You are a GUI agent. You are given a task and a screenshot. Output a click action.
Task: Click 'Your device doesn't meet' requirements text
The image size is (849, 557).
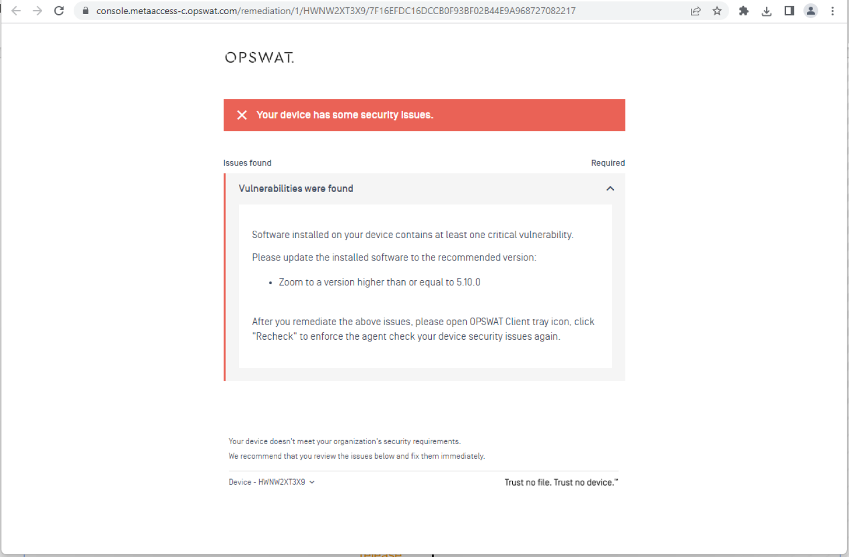tap(345, 441)
